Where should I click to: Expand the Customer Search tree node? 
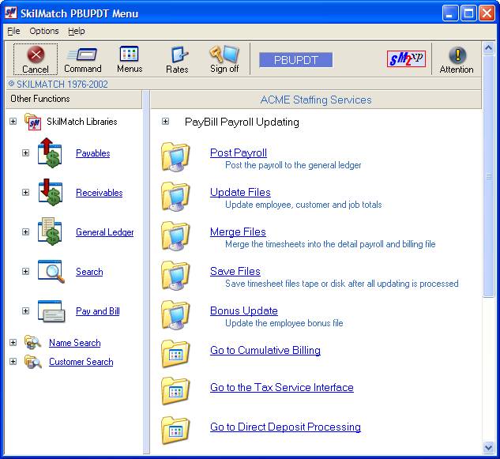click(x=13, y=362)
